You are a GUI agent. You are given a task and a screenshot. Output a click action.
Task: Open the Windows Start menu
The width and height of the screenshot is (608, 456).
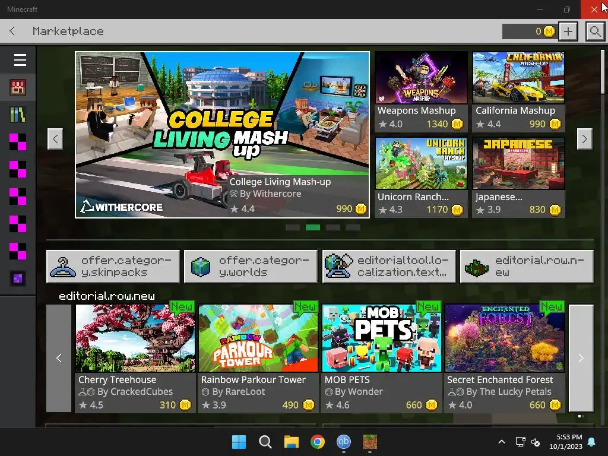pyautogui.click(x=239, y=442)
